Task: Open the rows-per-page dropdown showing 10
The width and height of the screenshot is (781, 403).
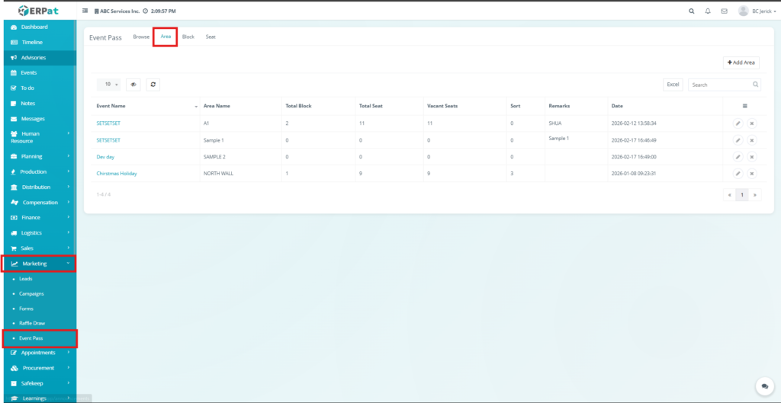Action: tap(111, 85)
